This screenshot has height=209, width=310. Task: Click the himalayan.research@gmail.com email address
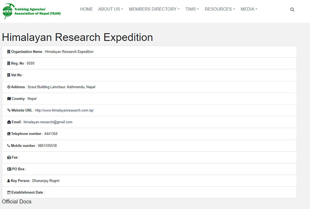[48, 122]
